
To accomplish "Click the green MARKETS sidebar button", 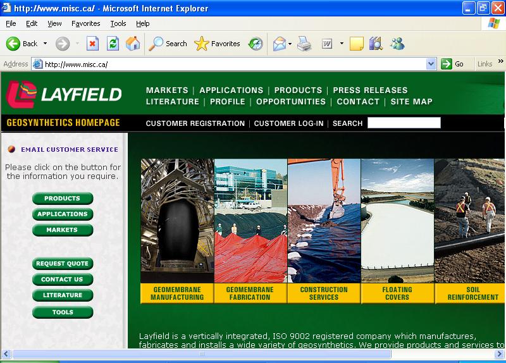I will tap(63, 230).
